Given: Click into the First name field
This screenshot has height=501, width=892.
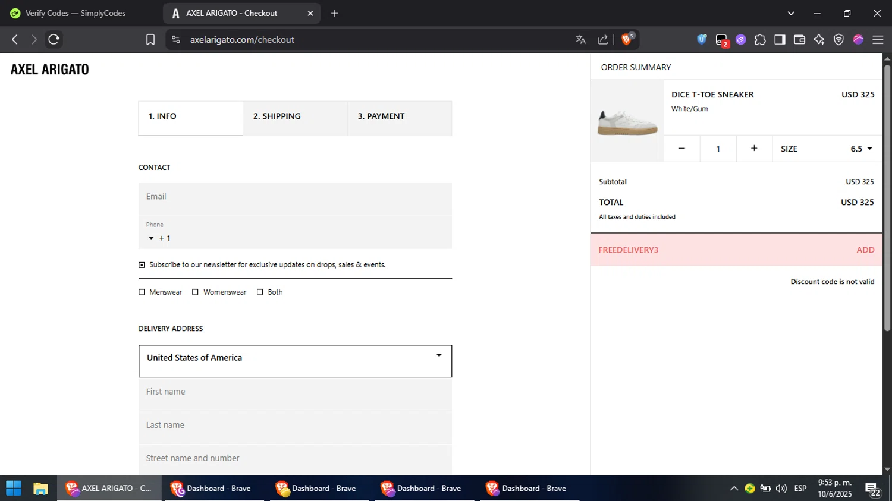Looking at the screenshot, I should (295, 394).
